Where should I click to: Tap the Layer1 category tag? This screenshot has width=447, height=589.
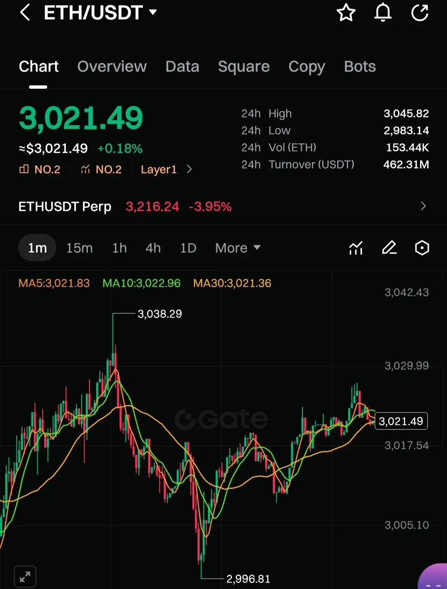(159, 169)
